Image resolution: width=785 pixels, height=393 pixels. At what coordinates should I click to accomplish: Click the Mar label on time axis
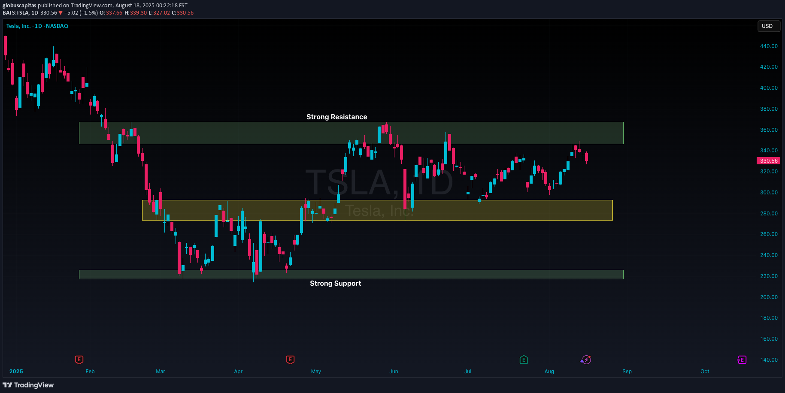161,372
